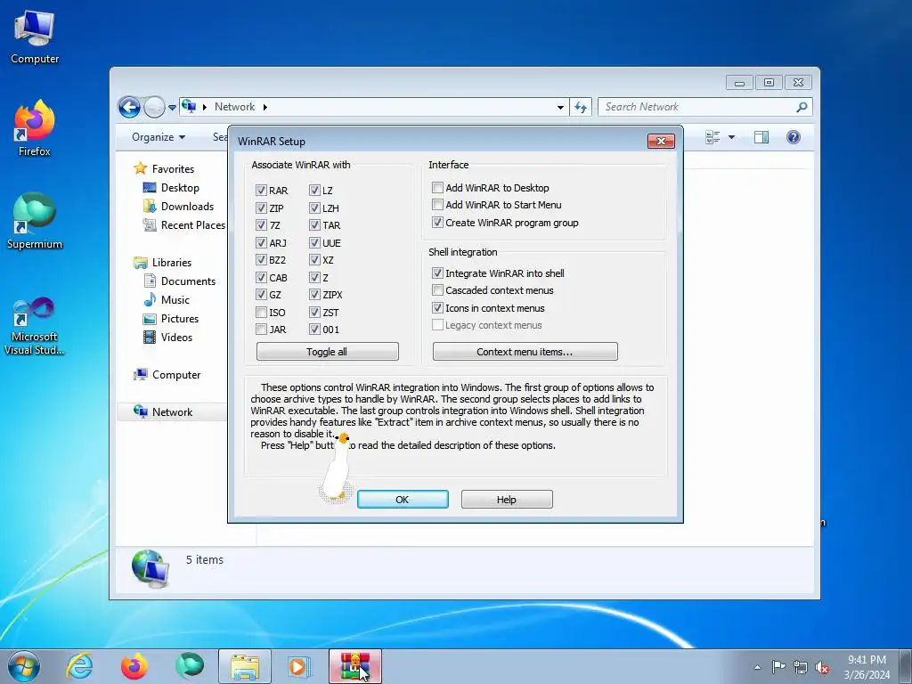Close the WinRAR Setup dialog
Screen dimensions: 912x684
pyautogui.click(x=661, y=141)
